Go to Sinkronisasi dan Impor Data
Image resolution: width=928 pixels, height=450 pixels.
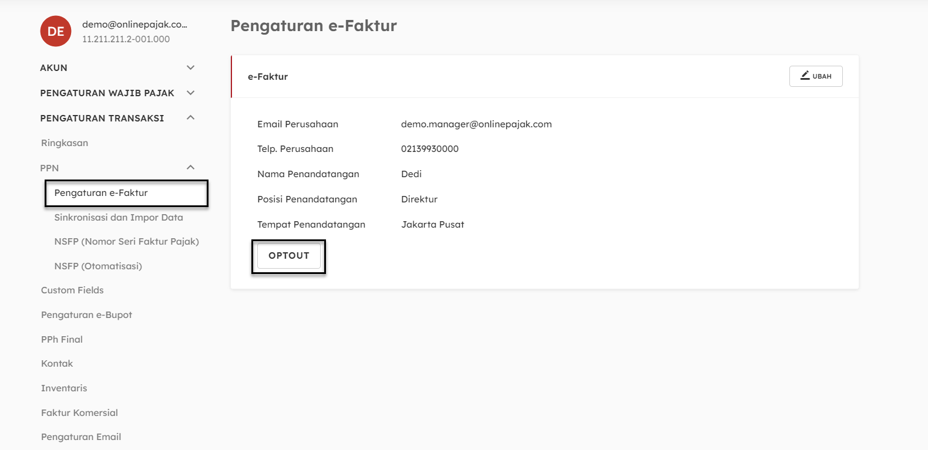point(119,218)
